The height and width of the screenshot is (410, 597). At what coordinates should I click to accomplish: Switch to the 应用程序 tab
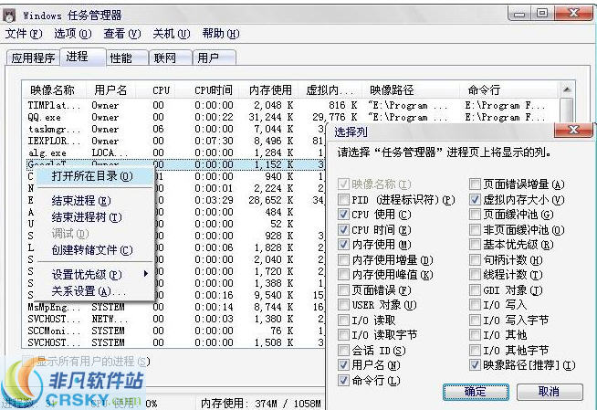[33, 58]
